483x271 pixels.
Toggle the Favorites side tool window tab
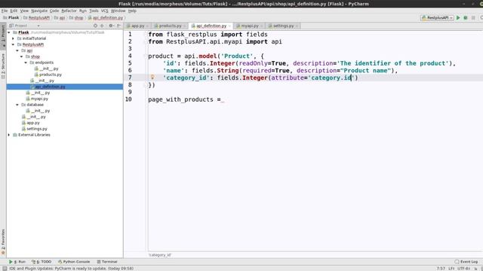[3, 242]
